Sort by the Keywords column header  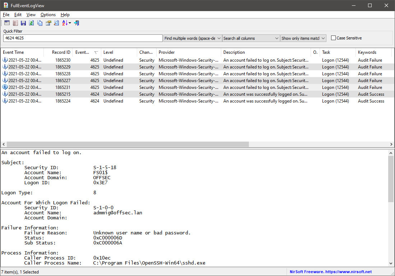373,52
